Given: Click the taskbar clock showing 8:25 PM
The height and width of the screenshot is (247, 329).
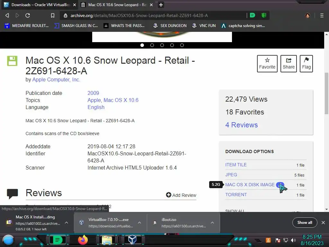Looking at the screenshot, I should pos(312,240).
